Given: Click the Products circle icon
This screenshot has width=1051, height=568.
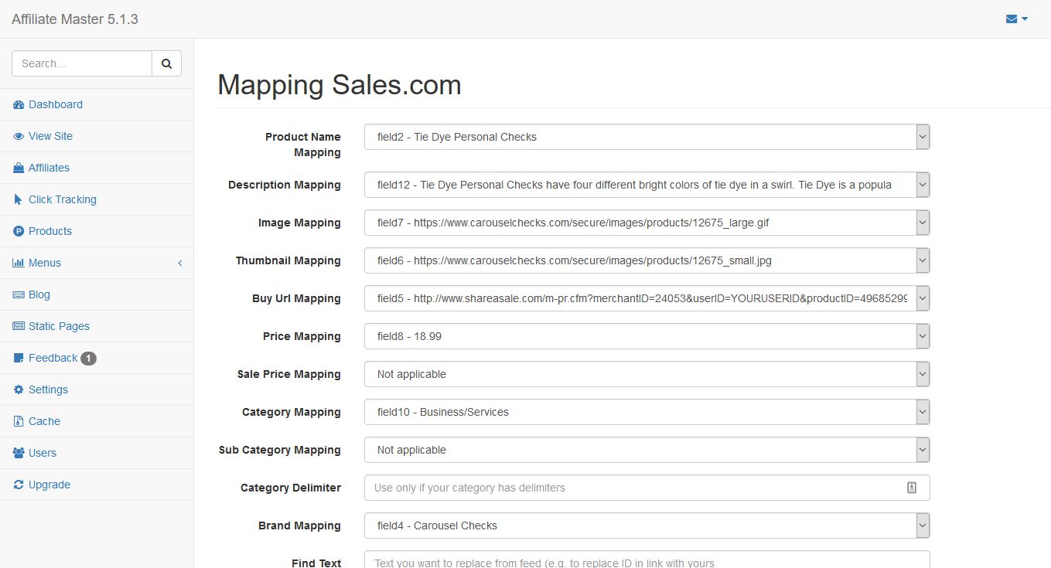Looking at the screenshot, I should pyautogui.click(x=19, y=231).
